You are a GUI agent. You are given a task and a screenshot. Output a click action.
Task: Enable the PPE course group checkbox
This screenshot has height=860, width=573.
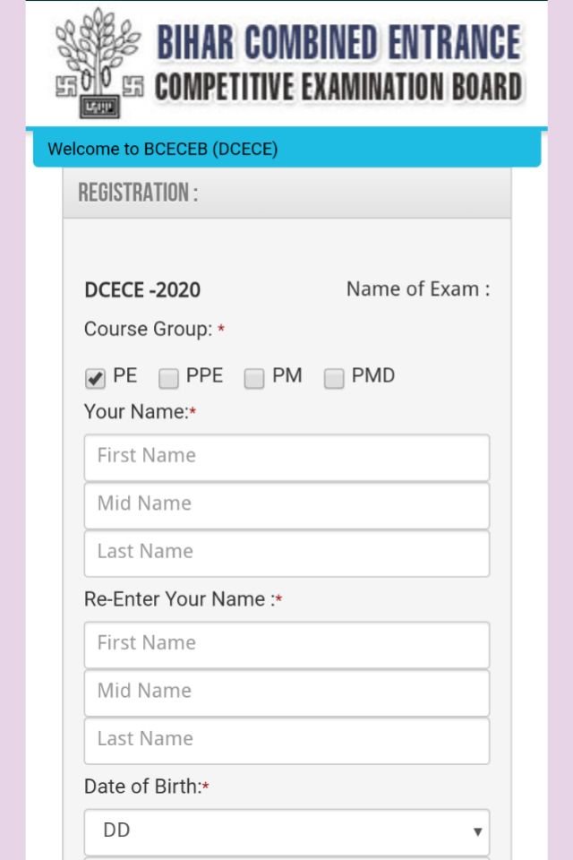coord(168,378)
